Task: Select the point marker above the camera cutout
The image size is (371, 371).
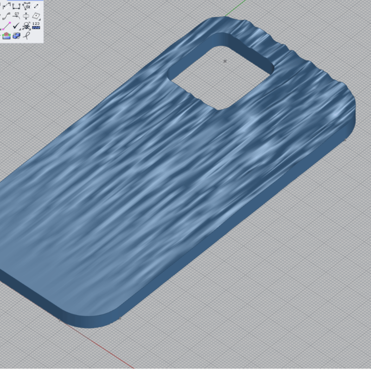Action: (x=225, y=61)
